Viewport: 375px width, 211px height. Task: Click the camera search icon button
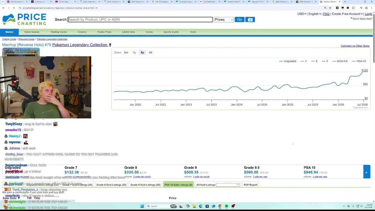coord(250,20)
